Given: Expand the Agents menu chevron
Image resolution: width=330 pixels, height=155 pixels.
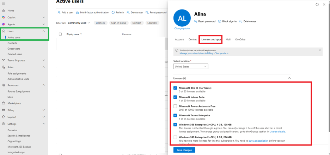Looking at the screenshot, I should [x=44, y=24].
